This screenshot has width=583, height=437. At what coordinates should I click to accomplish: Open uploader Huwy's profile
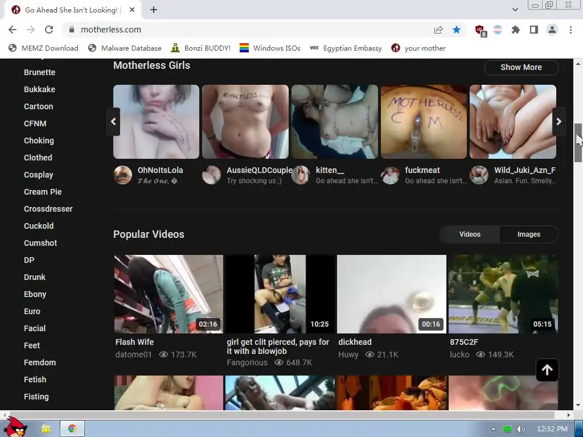click(x=348, y=354)
